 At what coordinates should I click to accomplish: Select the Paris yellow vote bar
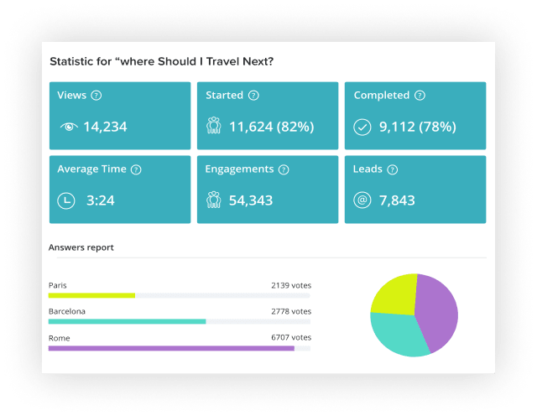point(91,295)
